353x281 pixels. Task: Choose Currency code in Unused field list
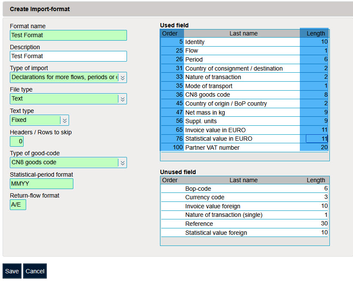[x=242, y=198]
